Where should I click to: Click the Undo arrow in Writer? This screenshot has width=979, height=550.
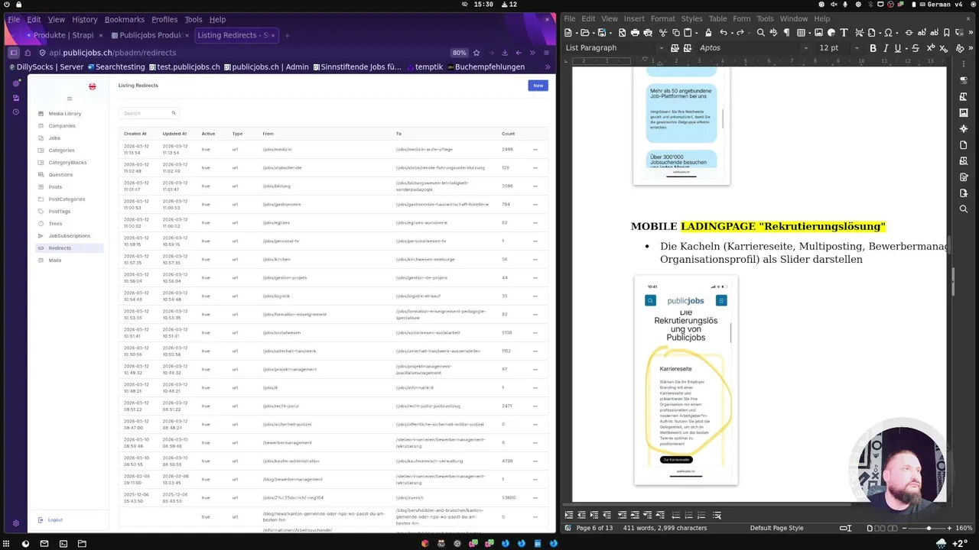click(723, 33)
